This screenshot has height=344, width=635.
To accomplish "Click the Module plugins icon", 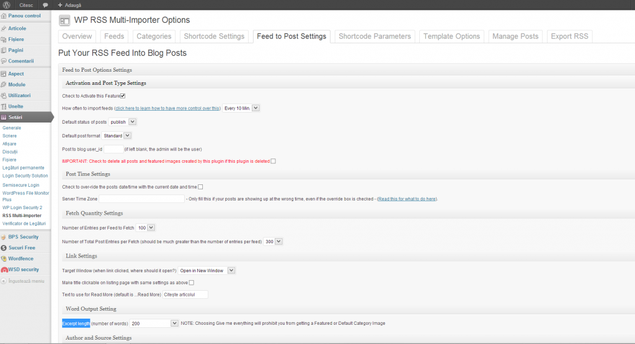I will [4, 85].
